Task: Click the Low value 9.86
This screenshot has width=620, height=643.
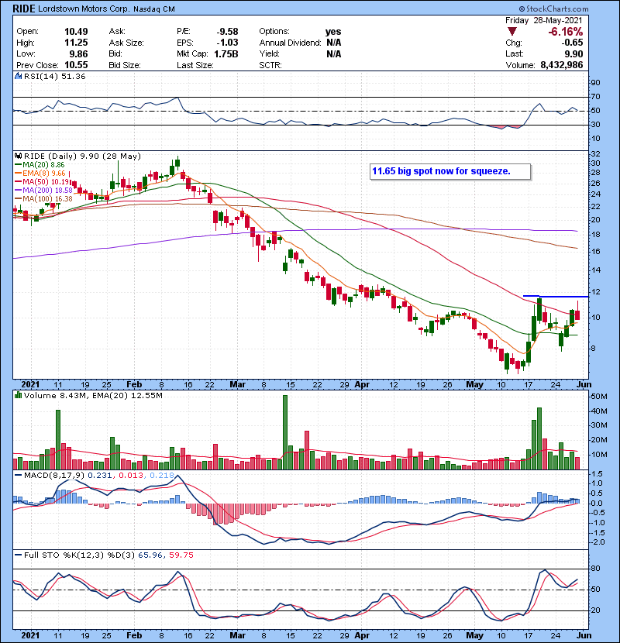Action: pos(78,54)
